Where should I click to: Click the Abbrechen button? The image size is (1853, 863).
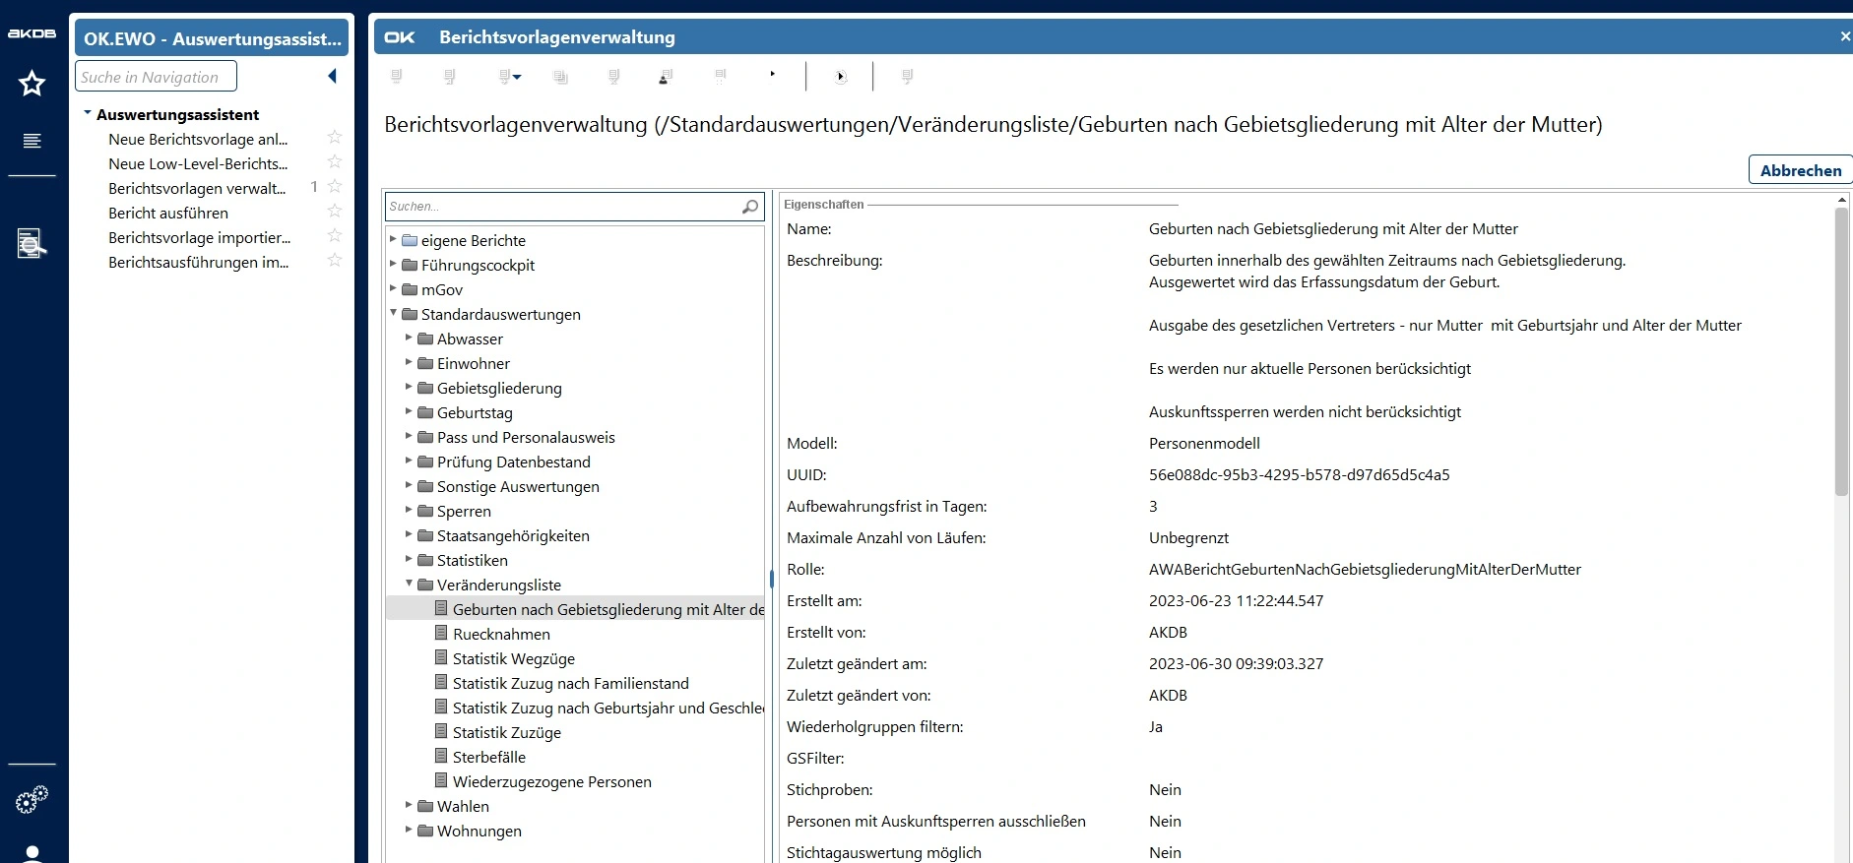click(x=1800, y=170)
